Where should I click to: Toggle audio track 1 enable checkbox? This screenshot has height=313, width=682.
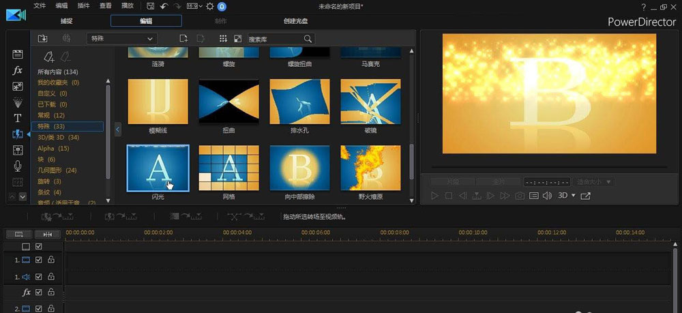(x=39, y=276)
